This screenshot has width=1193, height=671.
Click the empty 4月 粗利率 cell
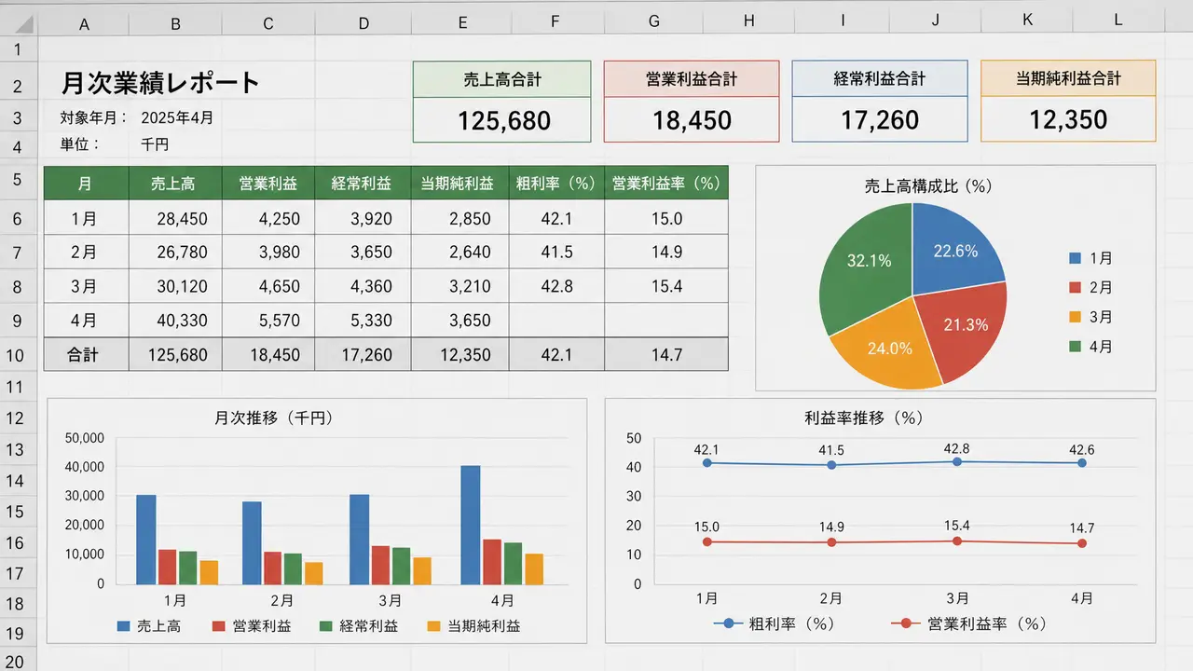[556, 321]
